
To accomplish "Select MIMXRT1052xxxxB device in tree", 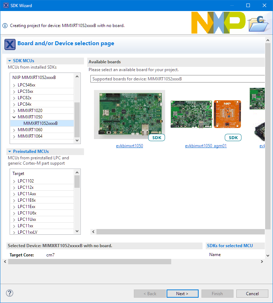I will click(x=40, y=123).
